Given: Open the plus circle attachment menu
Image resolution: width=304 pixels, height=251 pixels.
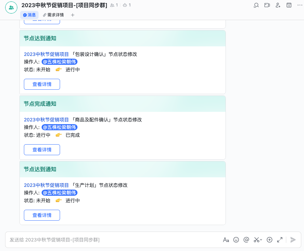Looking at the screenshot, I should 270,240.
